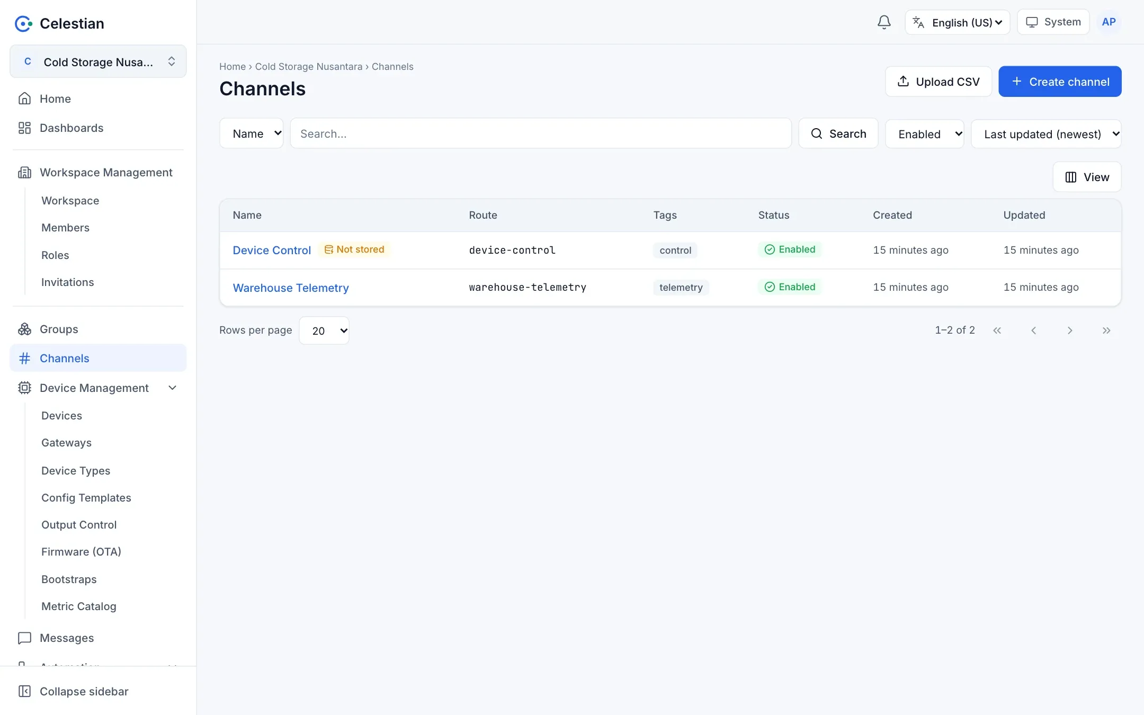The image size is (1144, 715).
Task: Click the Search button
Action: coord(838,133)
